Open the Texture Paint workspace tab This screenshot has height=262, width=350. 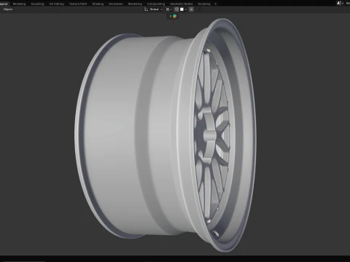[x=78, y=4]
